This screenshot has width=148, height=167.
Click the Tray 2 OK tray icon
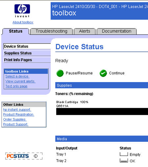tap(124, 160)
